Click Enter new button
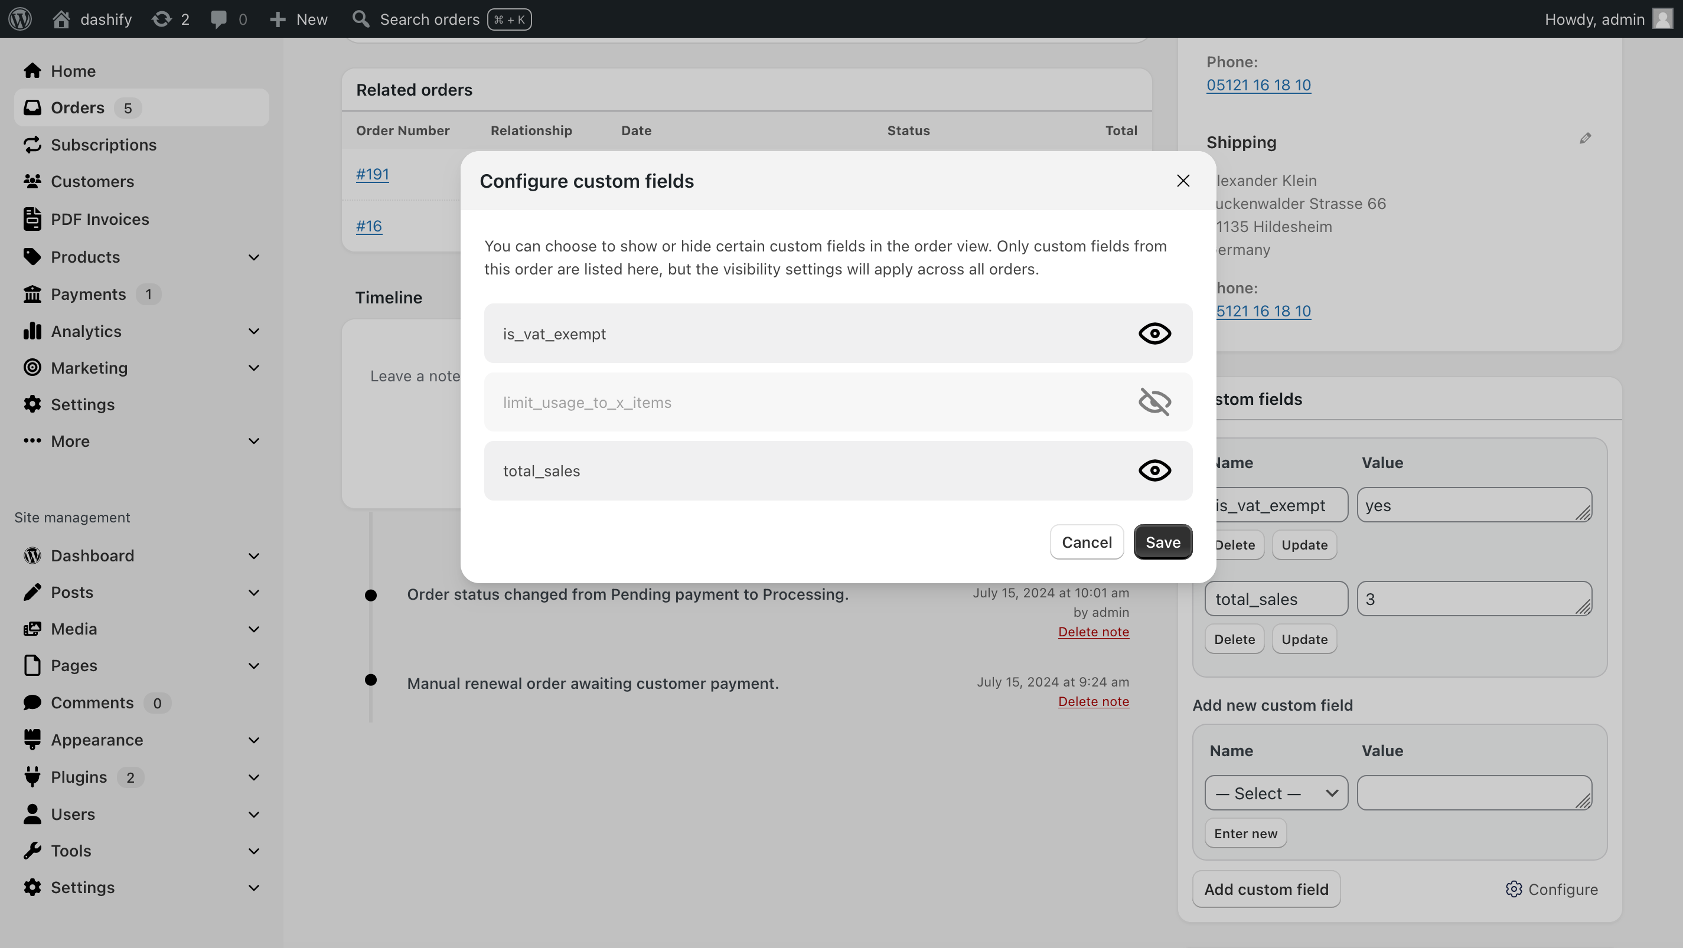Image resolution: width=1683 pixels, height=948 pixels. click(x=1245, y=833)
